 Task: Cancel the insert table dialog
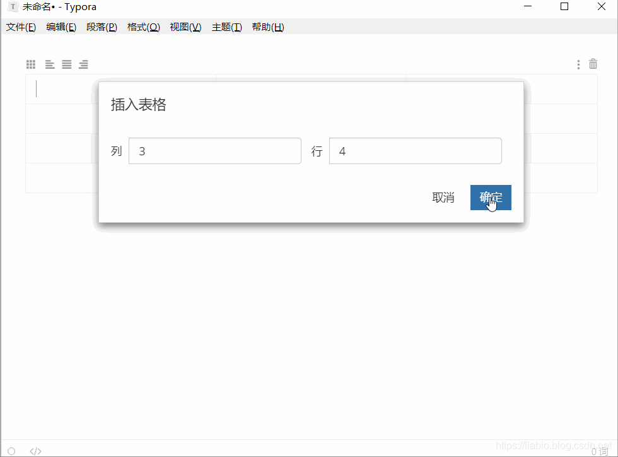point(443,198)
